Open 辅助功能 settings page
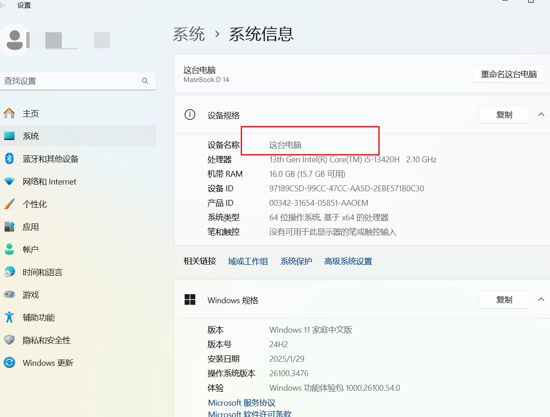Screen dimensions: 550x417 [x=39, y=317]
